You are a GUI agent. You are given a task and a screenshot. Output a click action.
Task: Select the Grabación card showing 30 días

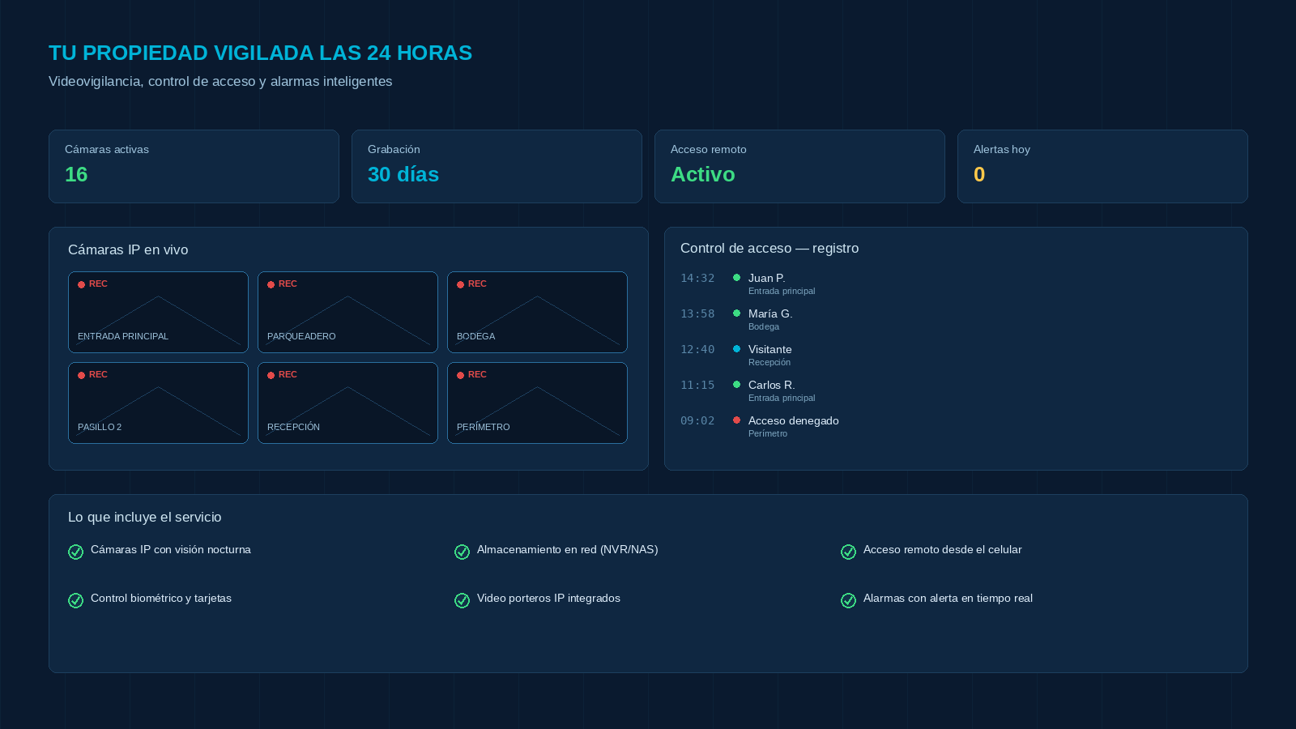pos(497,166)
